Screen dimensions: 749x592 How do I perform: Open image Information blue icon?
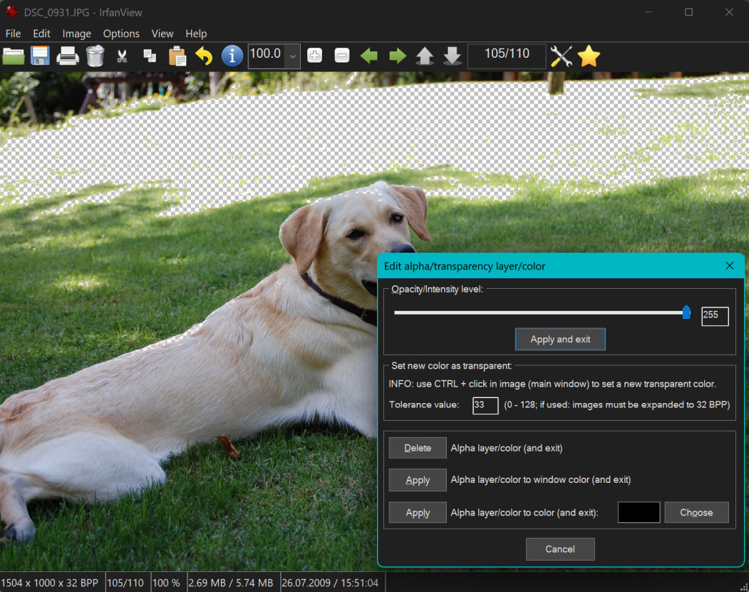click(232, 56)
